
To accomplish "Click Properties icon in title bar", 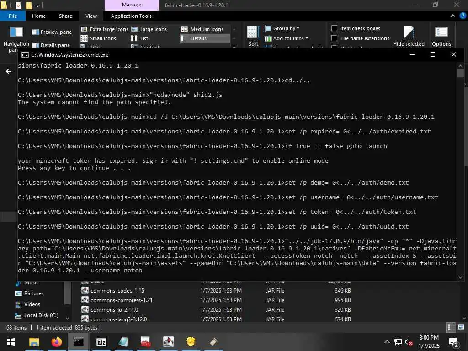I will coord(18,5).
